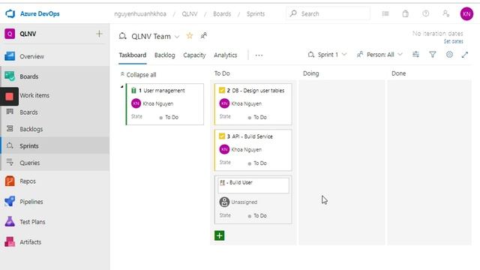Image resolution: width=480 pixels, height=270 pixels.
Task: Focus the Search input field
Action: 328,13
